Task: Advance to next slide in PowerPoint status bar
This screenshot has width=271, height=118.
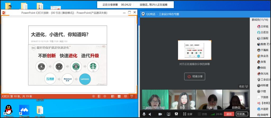Action: (105, 96)
